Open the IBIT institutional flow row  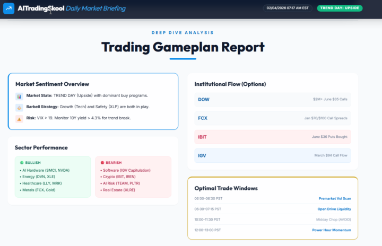[273, 137]
